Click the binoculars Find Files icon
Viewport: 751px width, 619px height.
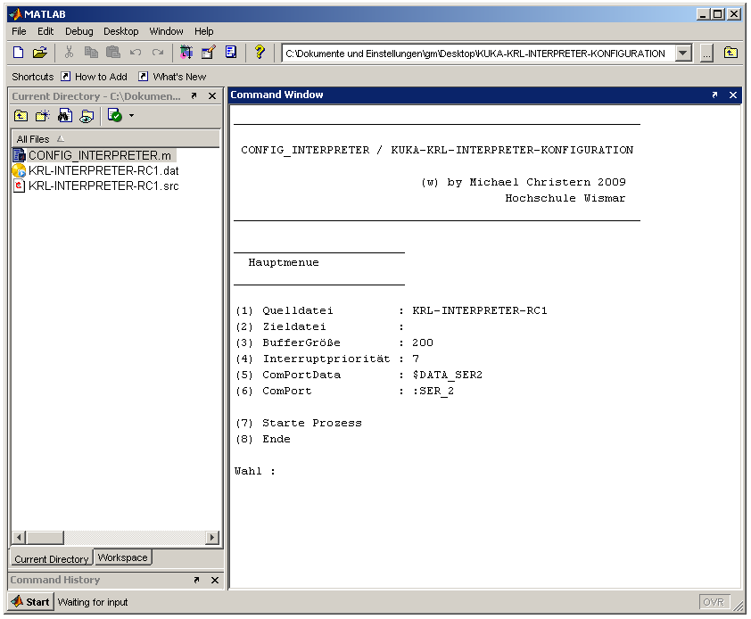(64, 115)
